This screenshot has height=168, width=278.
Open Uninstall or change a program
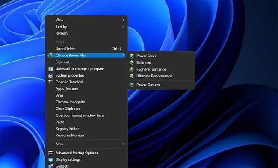tap(86, 69)
